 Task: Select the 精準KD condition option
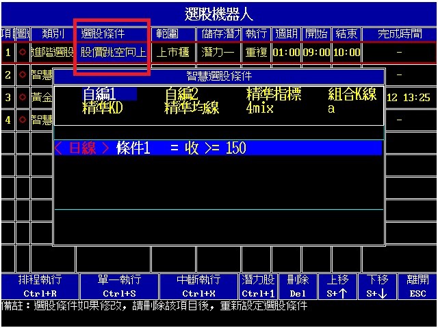[102, 108]
